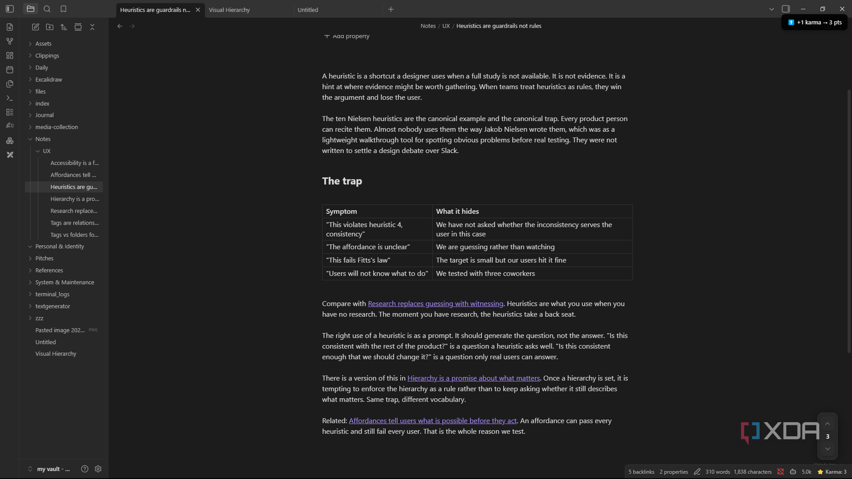
Task: Close the Heuristics are guardrails tab
Action: pos(198,10)
